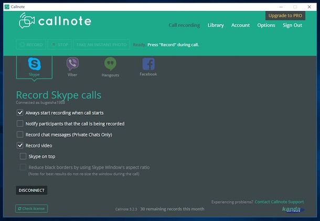The height and width of the screenshot is (221, 320).
Task: Click the Disconnect button
Action: tap(31, 190)
